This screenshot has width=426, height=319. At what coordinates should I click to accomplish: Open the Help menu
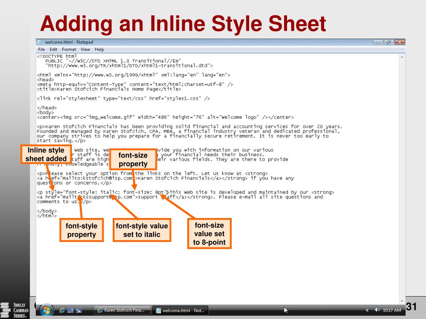pos(99,49)
